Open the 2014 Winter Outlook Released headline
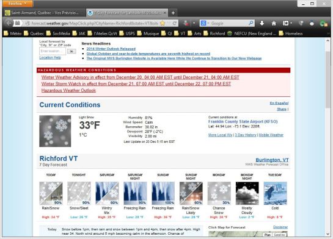This screenshot has width=333, height=239. (x=111, y=49)
